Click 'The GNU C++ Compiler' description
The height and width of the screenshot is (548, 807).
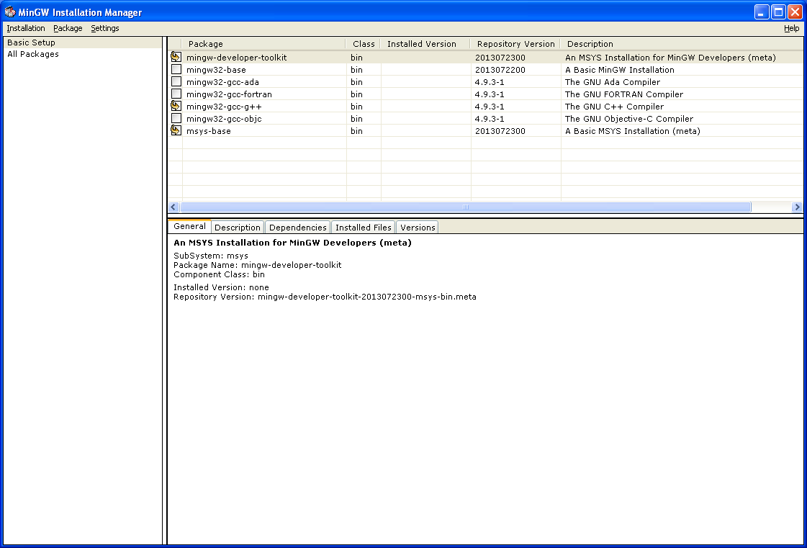615,107
